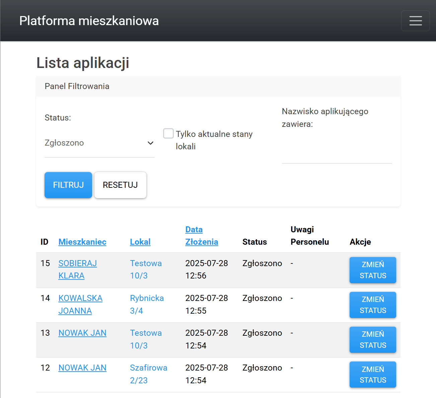436x398 pixels.
Task: Apply filters with FILTRUJ button
Action: pyautogui.click(x=68, y=185)
